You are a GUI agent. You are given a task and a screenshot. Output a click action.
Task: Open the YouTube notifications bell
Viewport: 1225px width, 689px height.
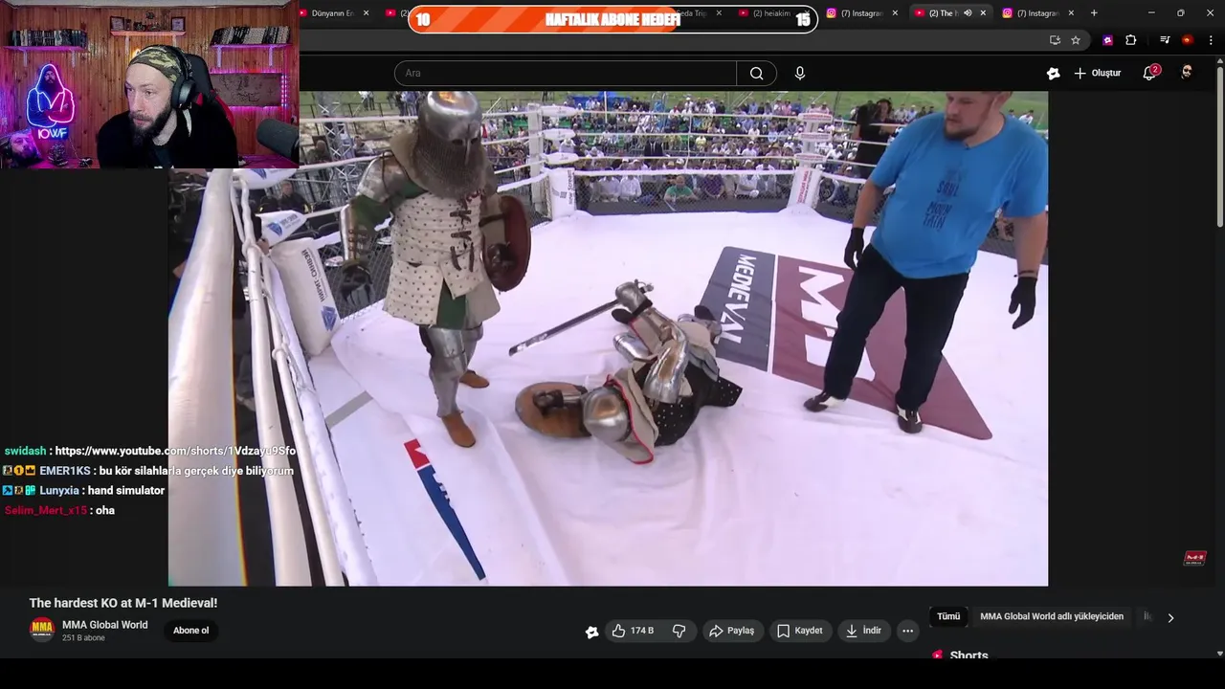point(1150,73)
